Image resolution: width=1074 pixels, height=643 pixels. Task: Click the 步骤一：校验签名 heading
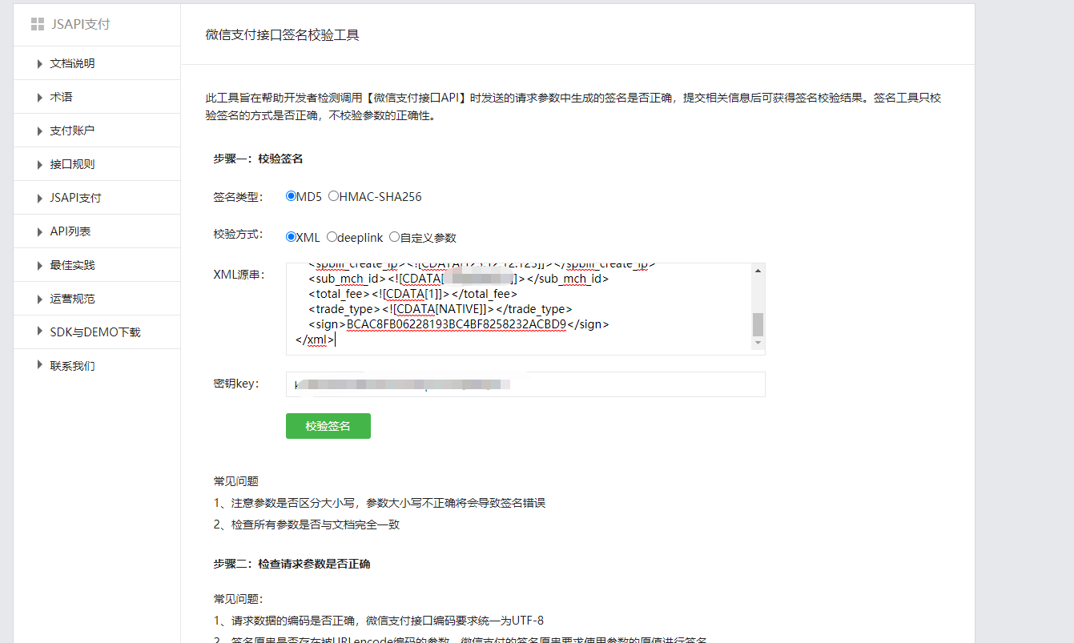[258, 159]
